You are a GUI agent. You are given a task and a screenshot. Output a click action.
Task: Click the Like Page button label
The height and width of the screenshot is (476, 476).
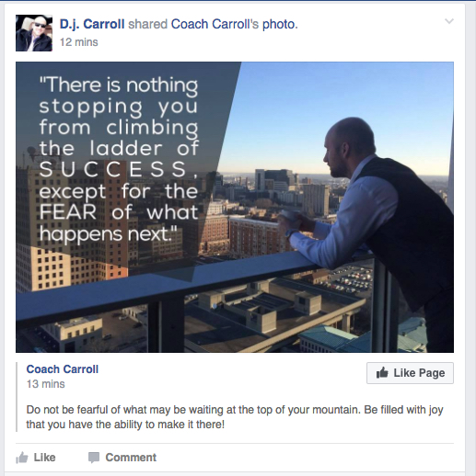pos(419,373)
